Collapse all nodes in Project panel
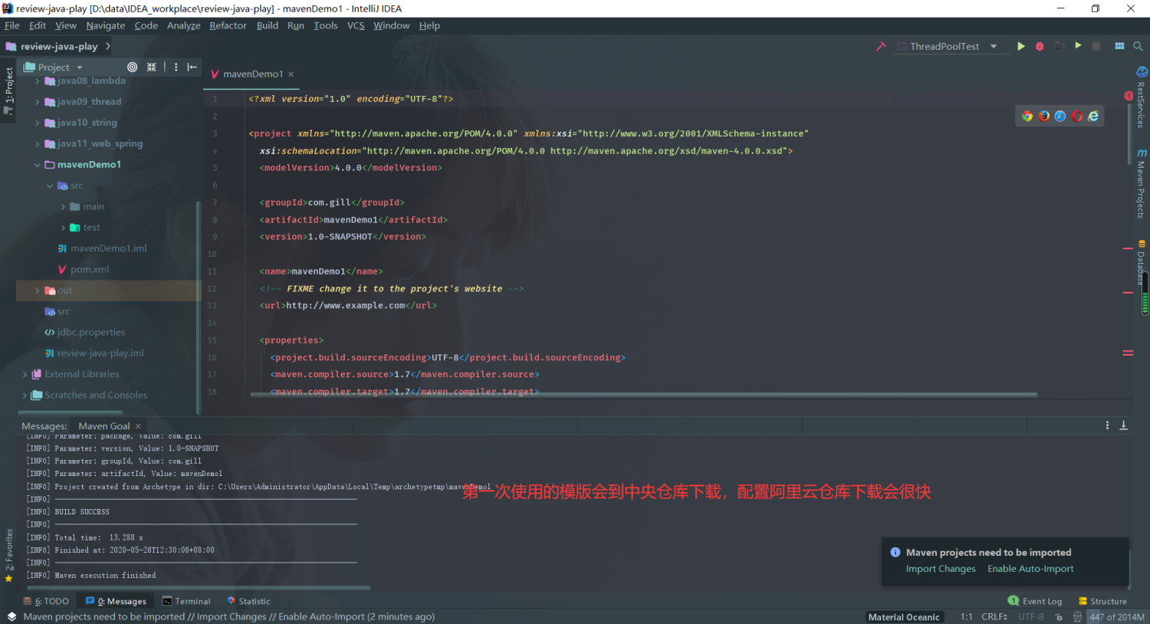Image resolution: width=1150 pixels, height=624 pixels. pyautogui.click(x=152, y=67)
